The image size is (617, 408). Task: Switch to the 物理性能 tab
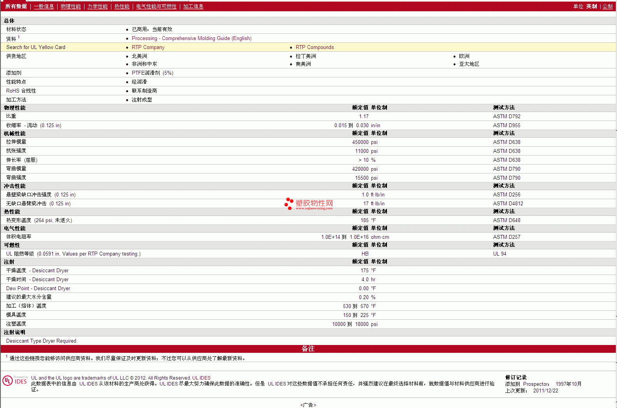[x=70, y=6]
